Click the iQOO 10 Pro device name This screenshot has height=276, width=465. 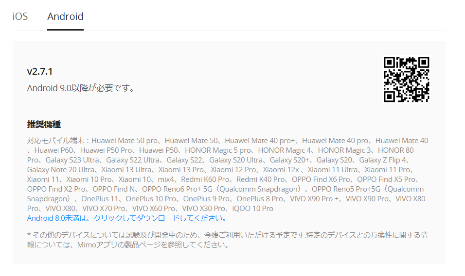(x=252, y=209)
